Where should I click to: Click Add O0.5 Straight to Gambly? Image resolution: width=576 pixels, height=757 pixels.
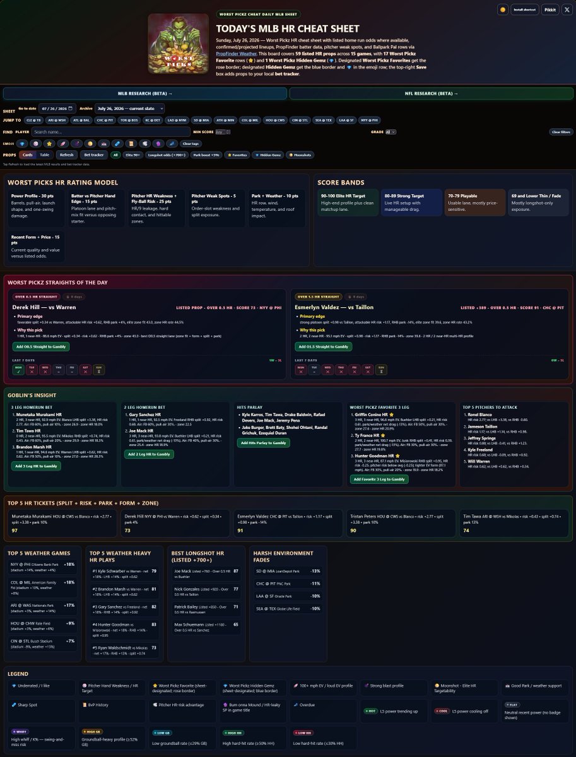click(x=40, y=346)
